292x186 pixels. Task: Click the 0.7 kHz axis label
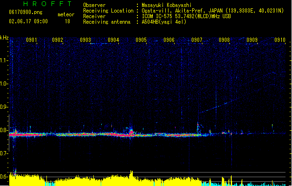(4, 153)
